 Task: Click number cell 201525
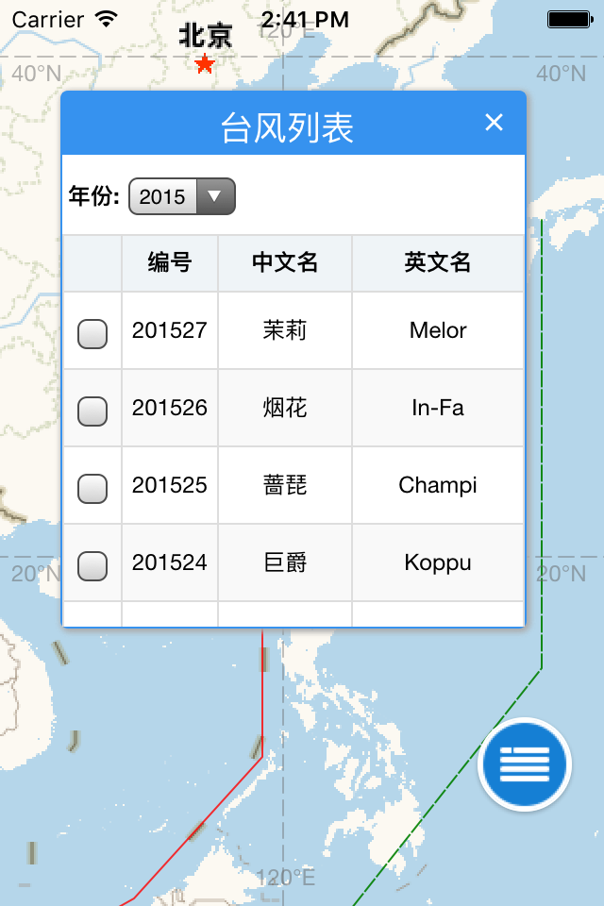click(169, 485)
